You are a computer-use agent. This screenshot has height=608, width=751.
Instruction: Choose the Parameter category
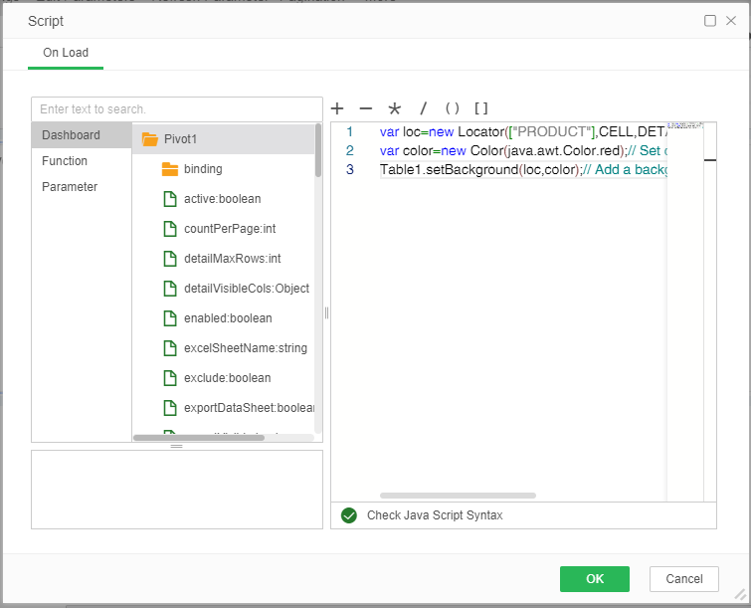(70, 187)
